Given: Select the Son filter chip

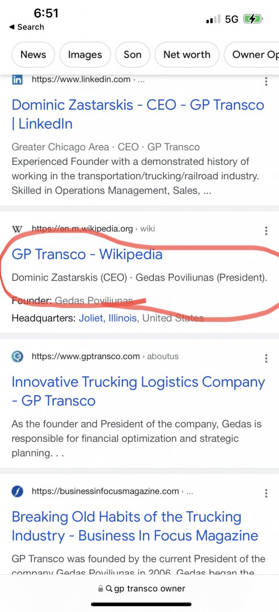Looking at the screenshot, I should coord(132,55).
